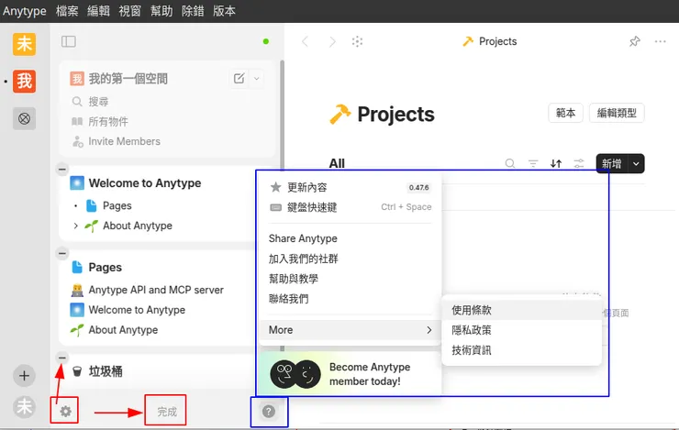679x430 pixels.
Task: Open the graph view dots icon
Action: click(357, 41)
